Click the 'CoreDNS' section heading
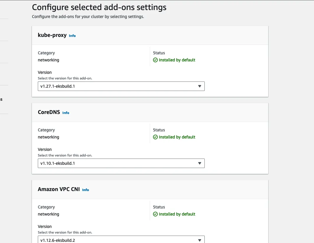The image size is (314, 243). pyautogui.click(x=49, y=112)
